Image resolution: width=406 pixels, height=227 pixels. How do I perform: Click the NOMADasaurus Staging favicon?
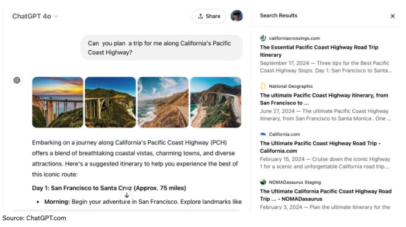(263, 182)
